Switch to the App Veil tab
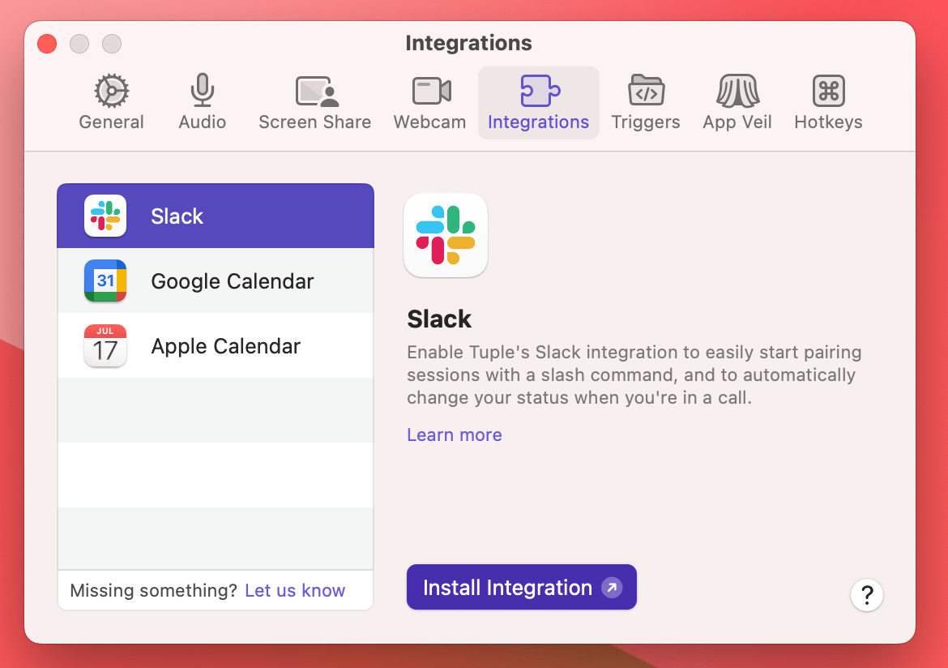 click(x=737, y=103)
